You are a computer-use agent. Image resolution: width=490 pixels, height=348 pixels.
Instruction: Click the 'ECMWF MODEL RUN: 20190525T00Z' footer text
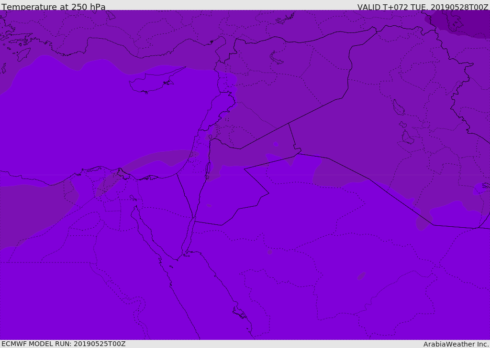(64, 344)
